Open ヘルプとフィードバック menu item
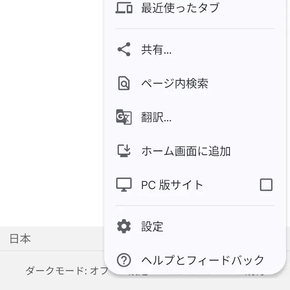 tap(203, 260)
